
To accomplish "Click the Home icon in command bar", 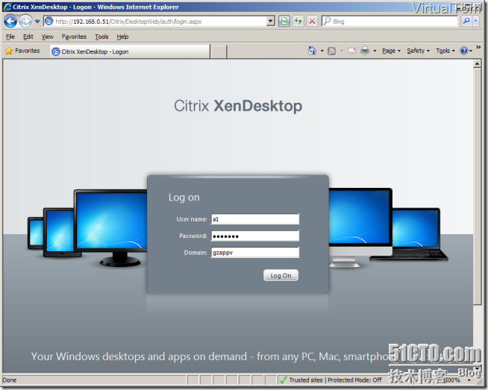I will click(x=312, y=51).
